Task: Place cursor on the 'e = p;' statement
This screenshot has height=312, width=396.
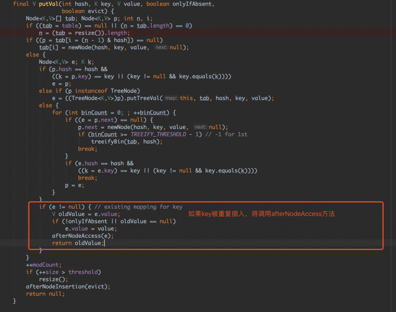Action: coord(62,84)
